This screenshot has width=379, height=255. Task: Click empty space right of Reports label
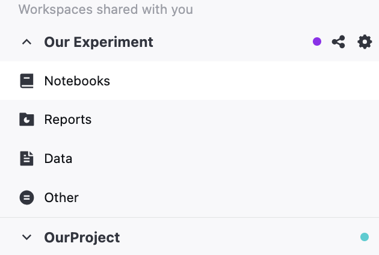tap(241, 120)
